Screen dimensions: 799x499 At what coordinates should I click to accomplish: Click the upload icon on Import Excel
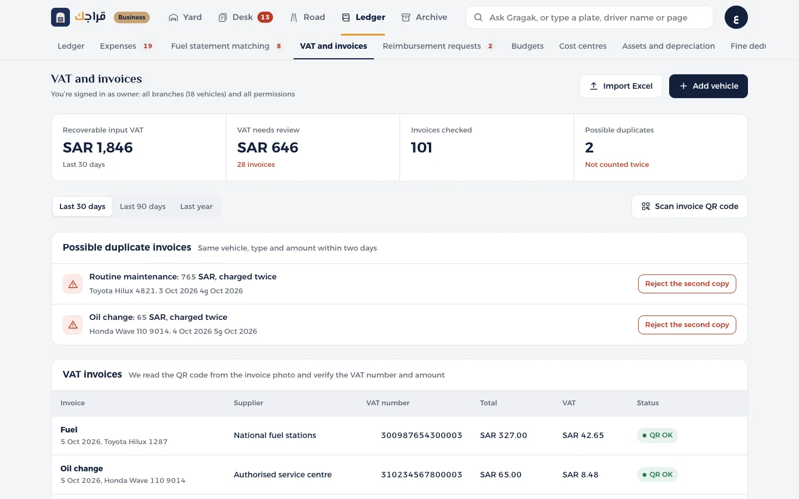pyautogui.click(x=594, y=86)
